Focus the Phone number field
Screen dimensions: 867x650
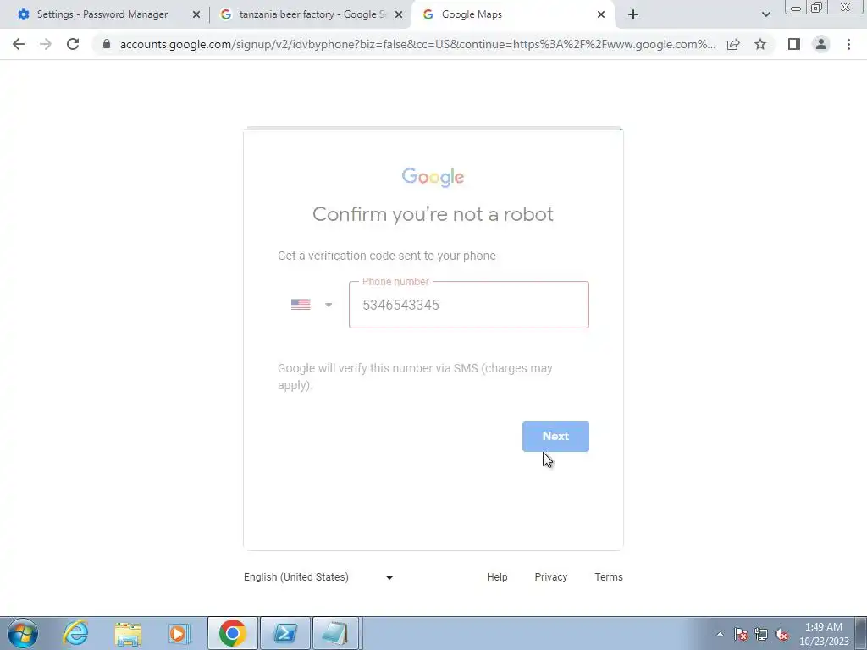469,305
